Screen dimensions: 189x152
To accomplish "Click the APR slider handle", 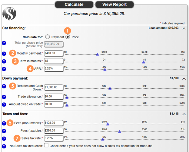I will [105, 69].
